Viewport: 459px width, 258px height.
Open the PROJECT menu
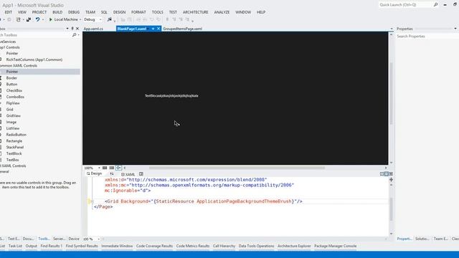coord(39,12)
